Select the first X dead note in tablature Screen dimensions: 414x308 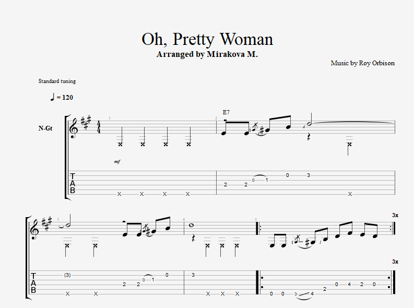pyautogui.click(x=119, y=194)
